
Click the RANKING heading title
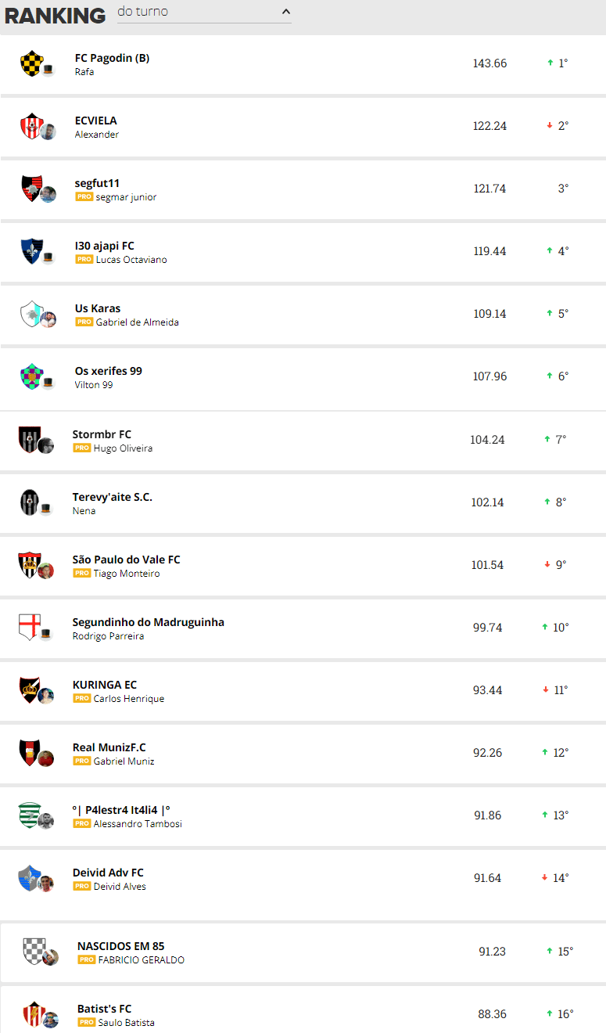click(x=55, y=15)
